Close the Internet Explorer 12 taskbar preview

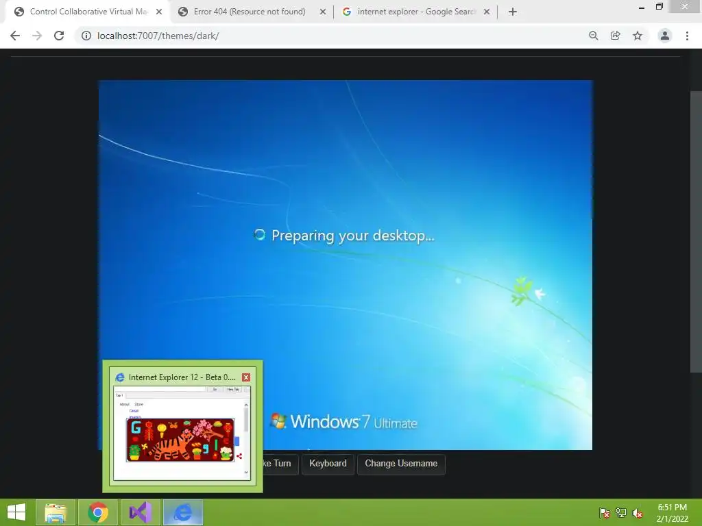coord(246,377)
